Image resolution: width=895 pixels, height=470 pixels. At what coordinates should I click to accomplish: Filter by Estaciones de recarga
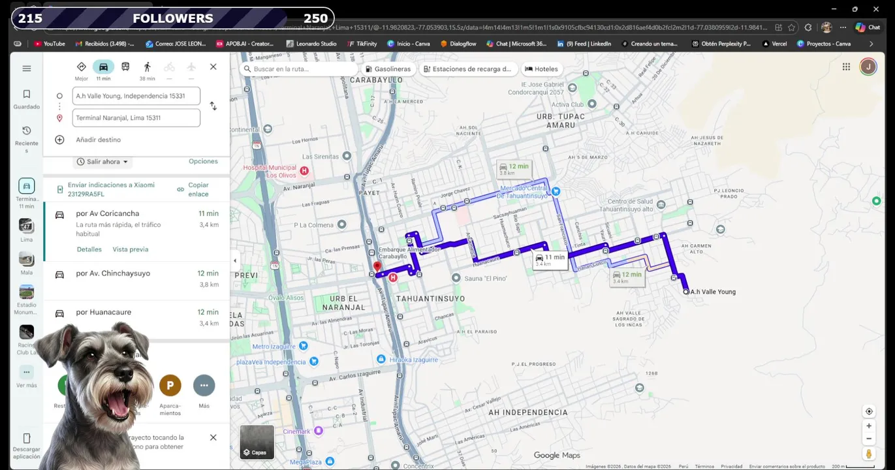[x=467, y=69]
